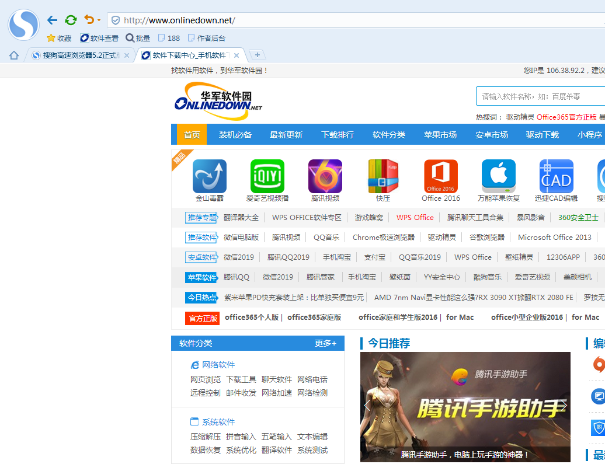Open 金山毒霸 from the featured software icons

(x=209, y=175)
